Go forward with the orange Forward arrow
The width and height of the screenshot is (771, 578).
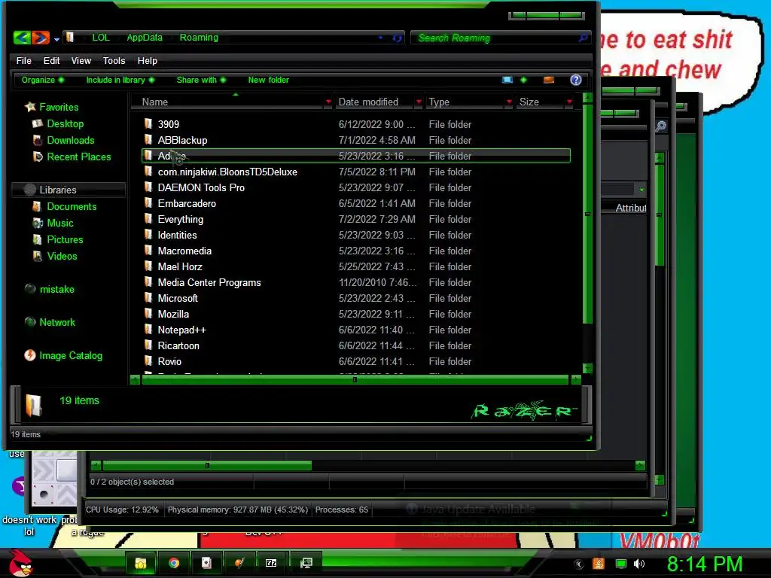point(41,38)
